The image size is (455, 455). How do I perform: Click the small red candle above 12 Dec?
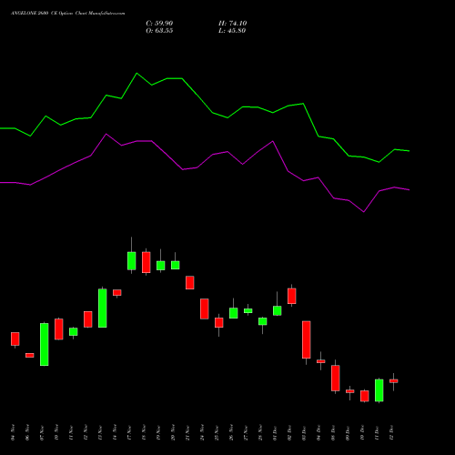pos(394,381)
